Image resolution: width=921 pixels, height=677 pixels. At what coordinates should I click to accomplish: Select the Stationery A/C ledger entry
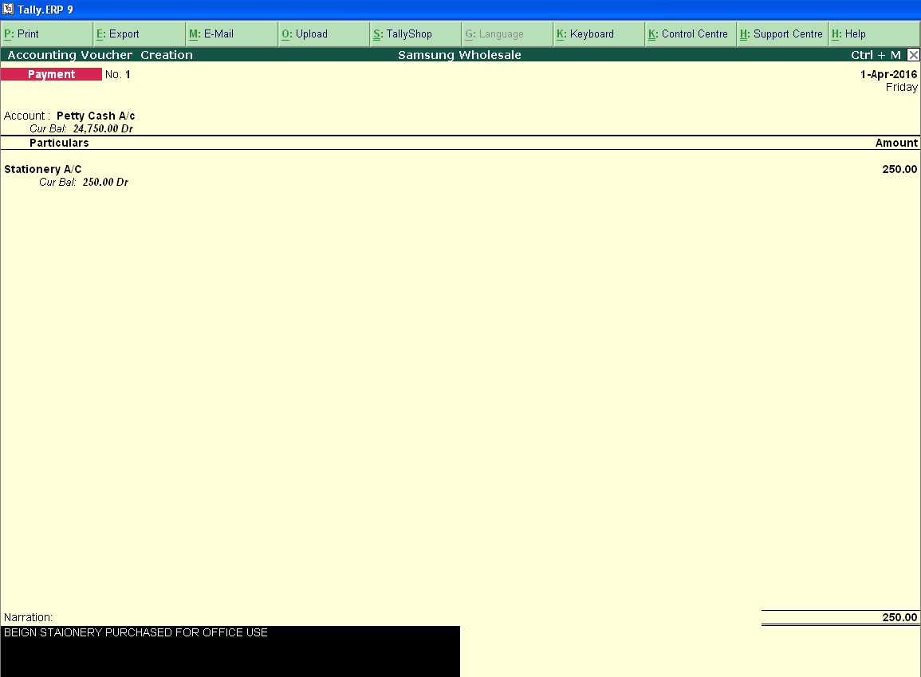(42, 169)
